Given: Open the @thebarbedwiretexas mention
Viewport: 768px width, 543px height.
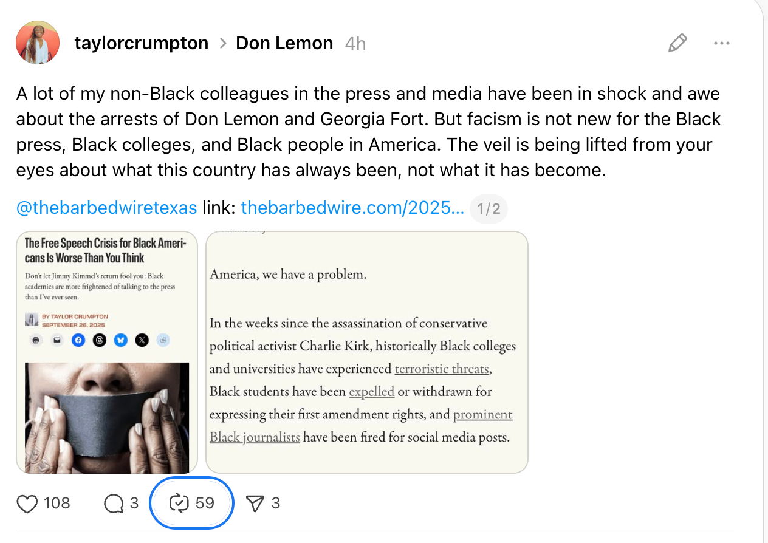Looking at the screenshot, I should [x=106, y=208].
